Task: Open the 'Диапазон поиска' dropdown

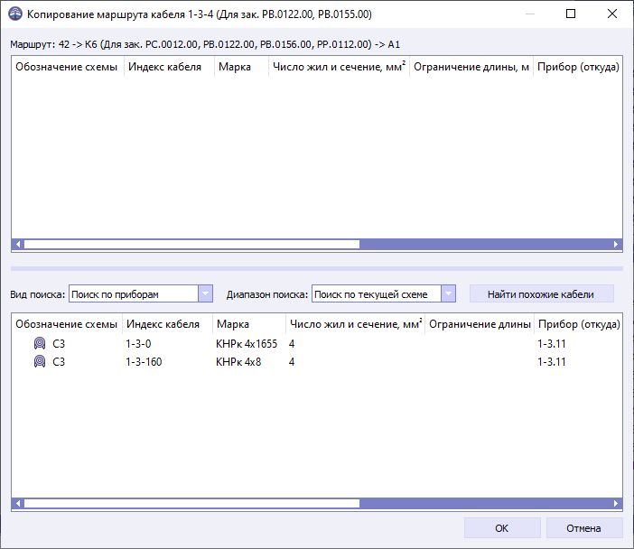Action: tap(448, 293)
